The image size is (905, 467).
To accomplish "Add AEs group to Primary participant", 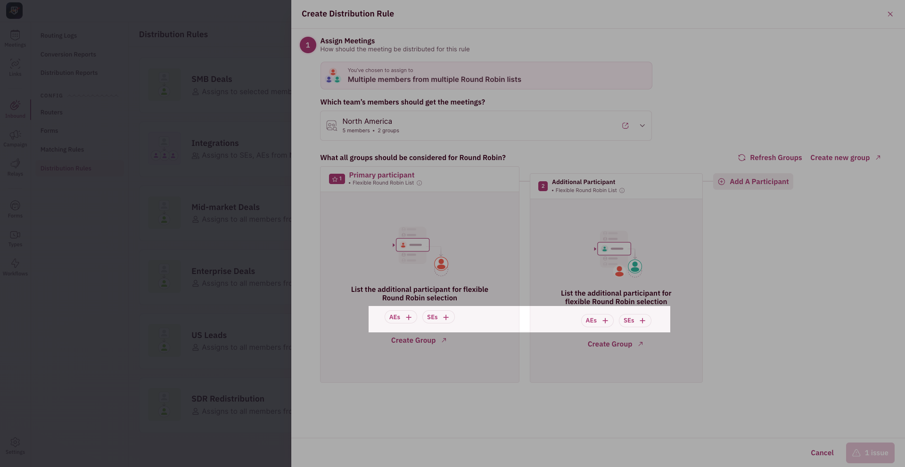I will [401, 317].
